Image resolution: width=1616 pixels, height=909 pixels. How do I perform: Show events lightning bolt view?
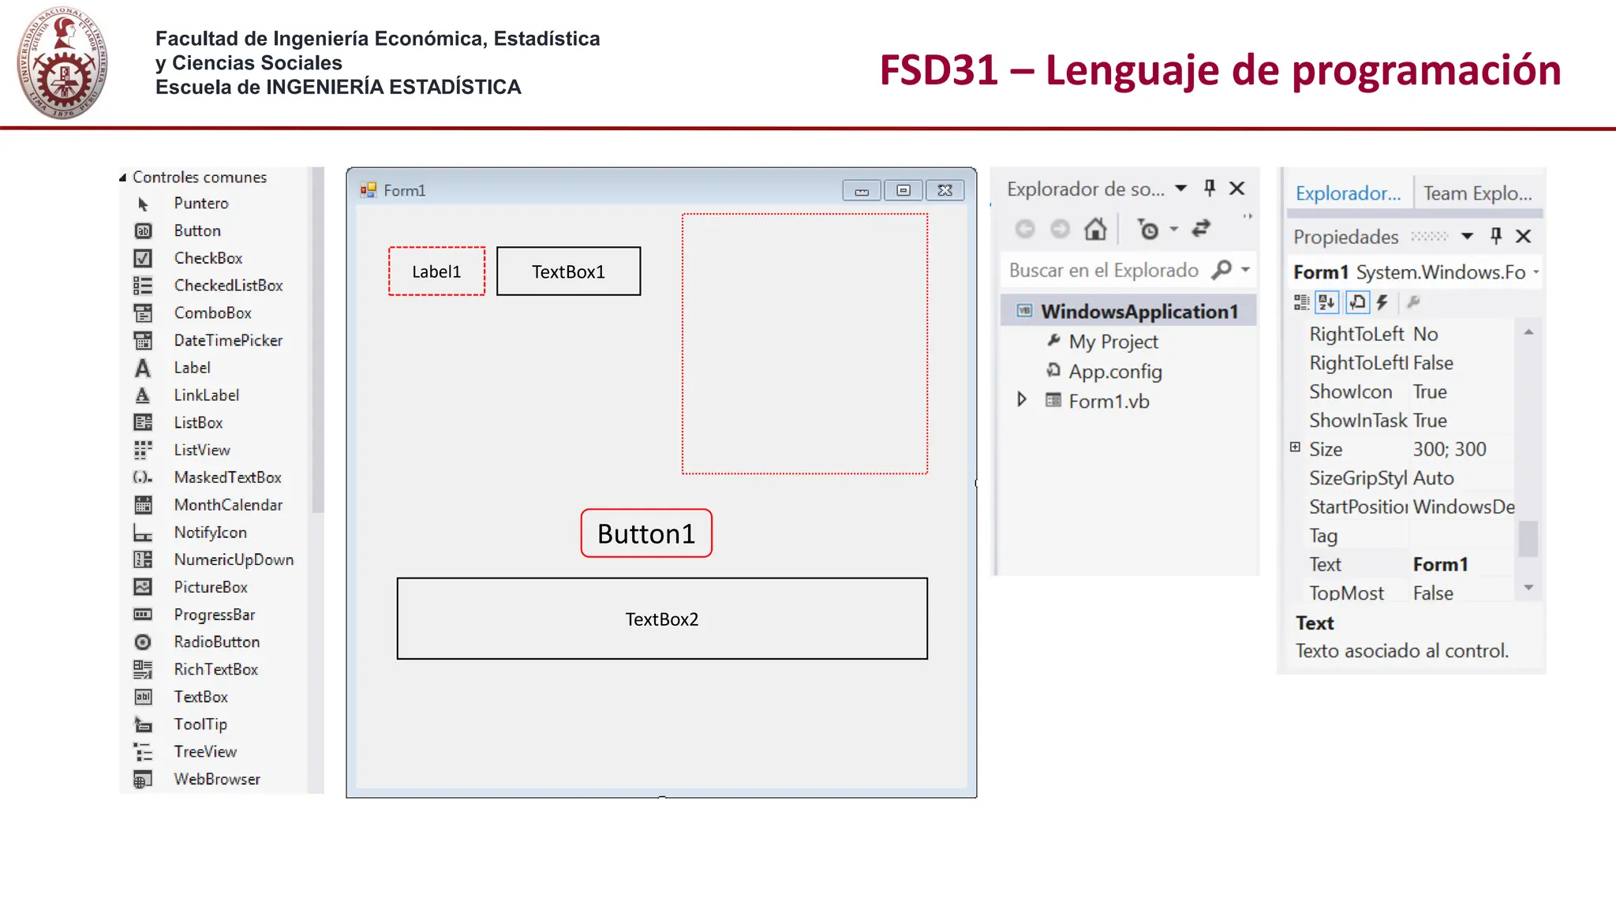1382,302
